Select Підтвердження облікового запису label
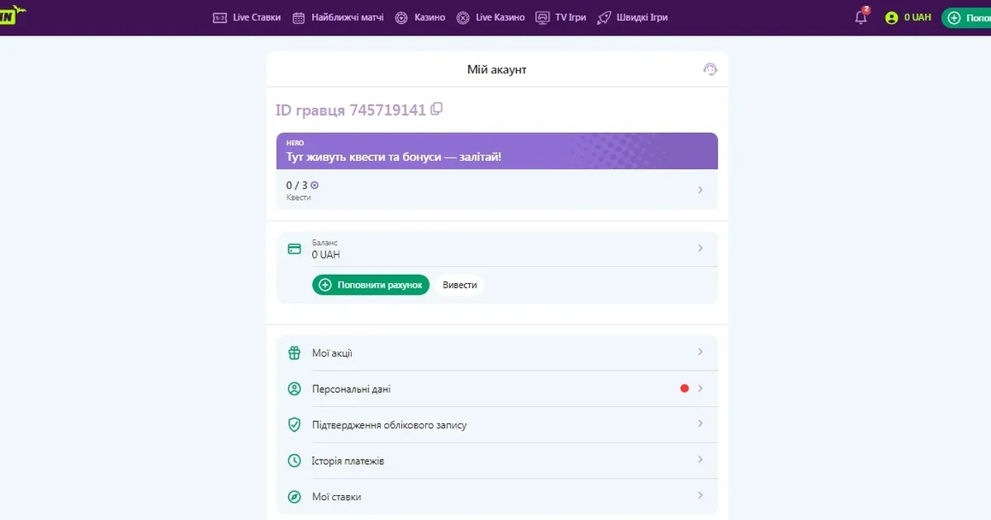991x520 pixels. pyautogui.click(x=390, y=425)
